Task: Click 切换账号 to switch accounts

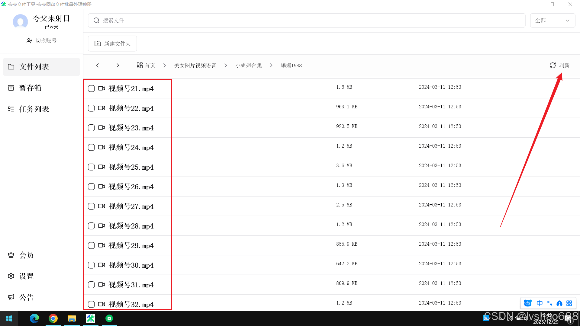Action: pyautogui.click(x=42, y=41)
